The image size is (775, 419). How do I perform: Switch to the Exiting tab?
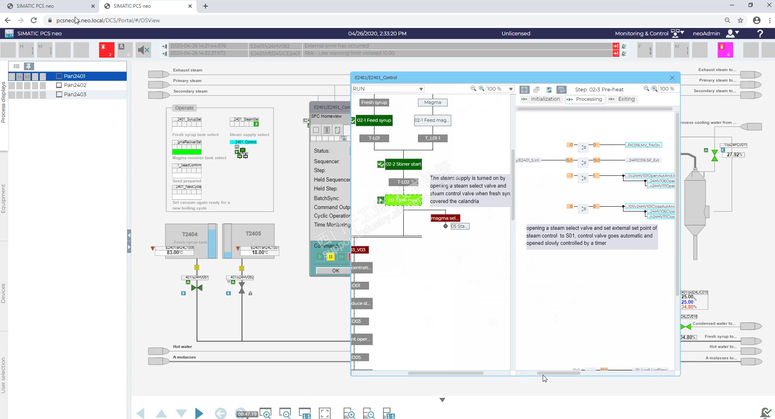(x=622, y=99)
